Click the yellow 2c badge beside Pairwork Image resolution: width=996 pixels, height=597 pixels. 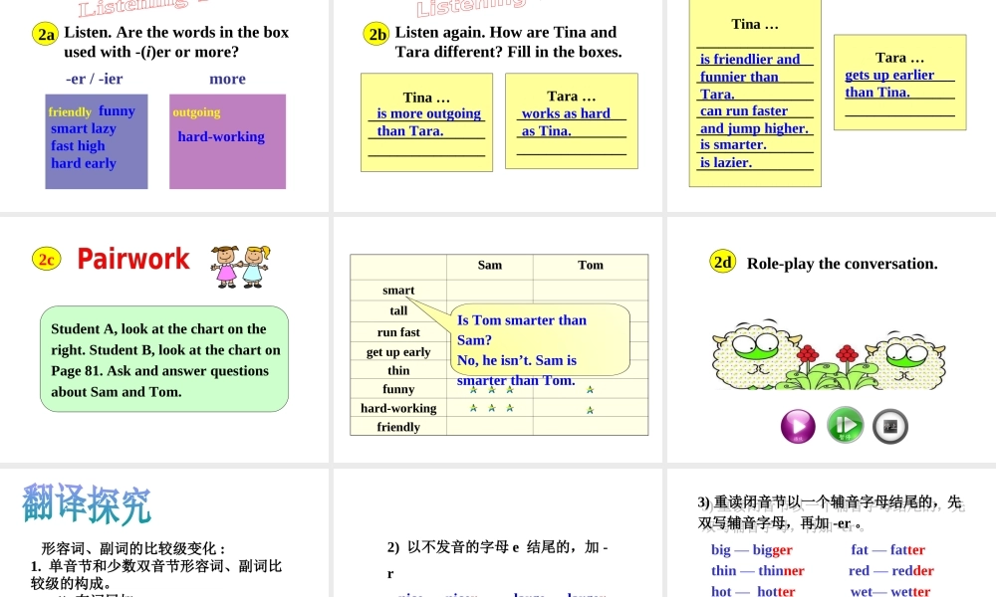coord(46,259)
